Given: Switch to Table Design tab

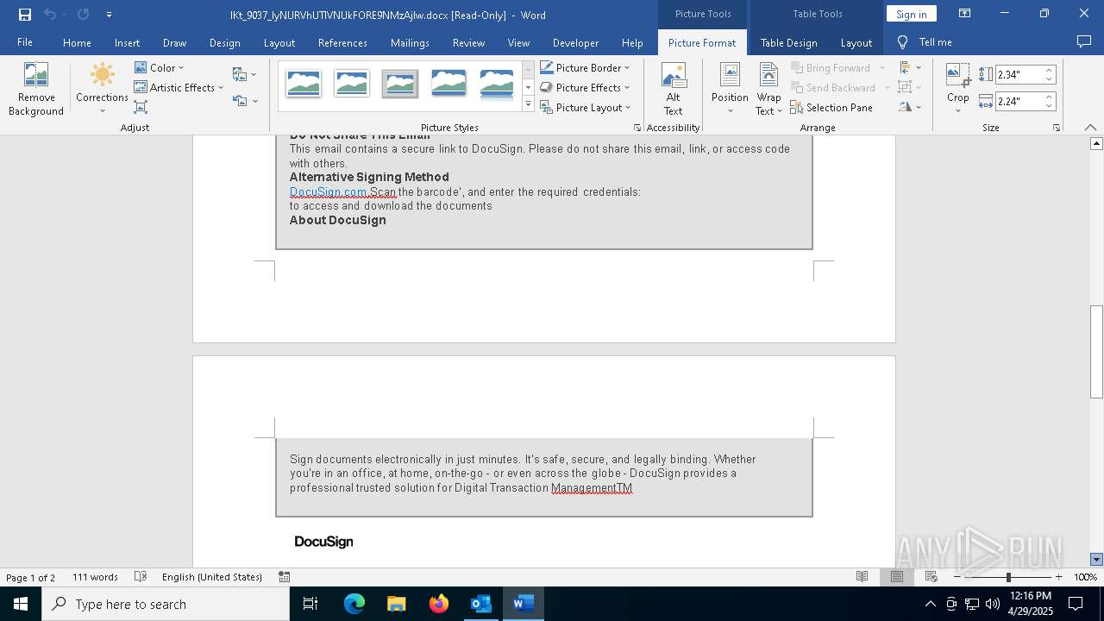Looking at the screenshot, I should point(788,42).
